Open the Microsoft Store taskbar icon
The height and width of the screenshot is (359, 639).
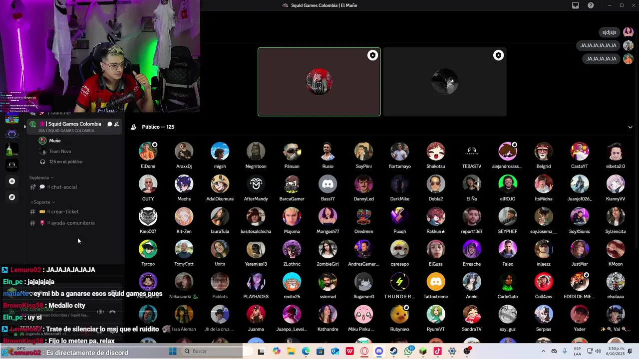320,351
